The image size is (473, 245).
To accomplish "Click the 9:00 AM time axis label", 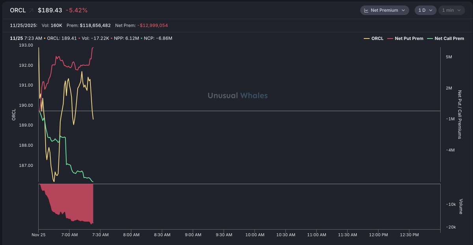I will [193, 235].
